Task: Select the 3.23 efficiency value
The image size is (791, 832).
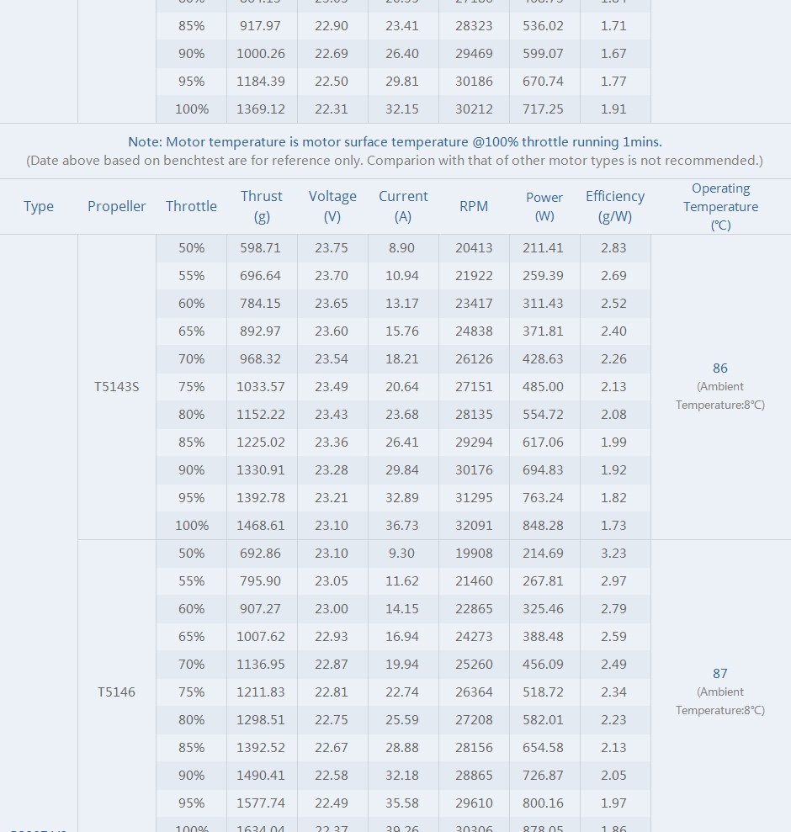Action: (613, 554)
